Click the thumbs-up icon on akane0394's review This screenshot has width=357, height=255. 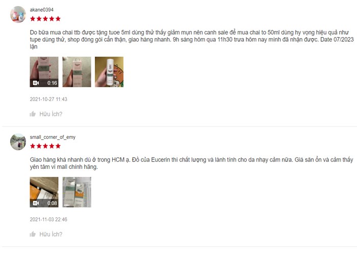(x=33, y=114)
